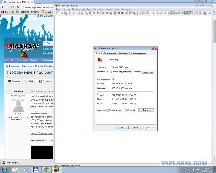Click the Imagine app taskbar icon
The height and width of the screenshot is (173, 216).
[x=56, y=170]
